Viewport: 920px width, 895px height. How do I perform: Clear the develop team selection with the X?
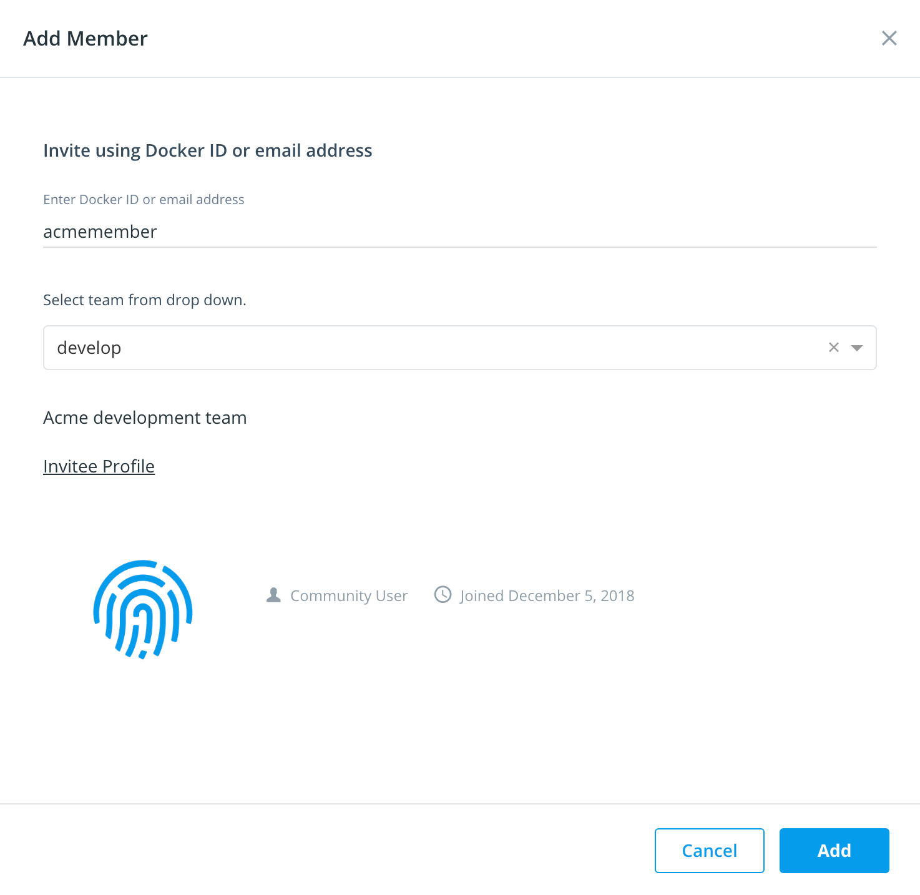point(834,347)
